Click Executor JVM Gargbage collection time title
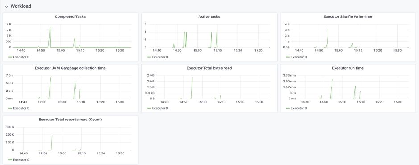The image size is (419, 165). click(x=70, y=68)
